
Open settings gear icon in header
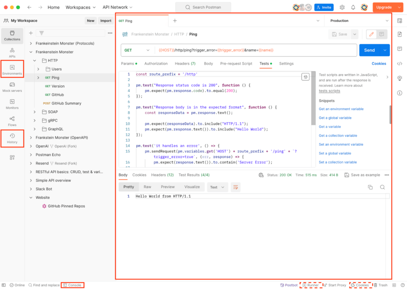[x=342, y=7]
